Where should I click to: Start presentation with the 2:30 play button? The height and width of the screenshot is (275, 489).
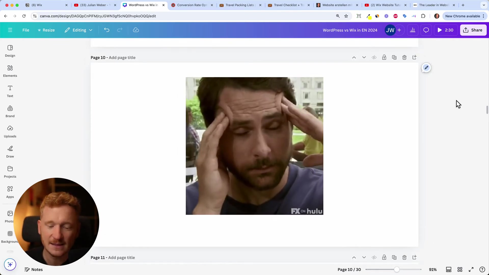445,30
